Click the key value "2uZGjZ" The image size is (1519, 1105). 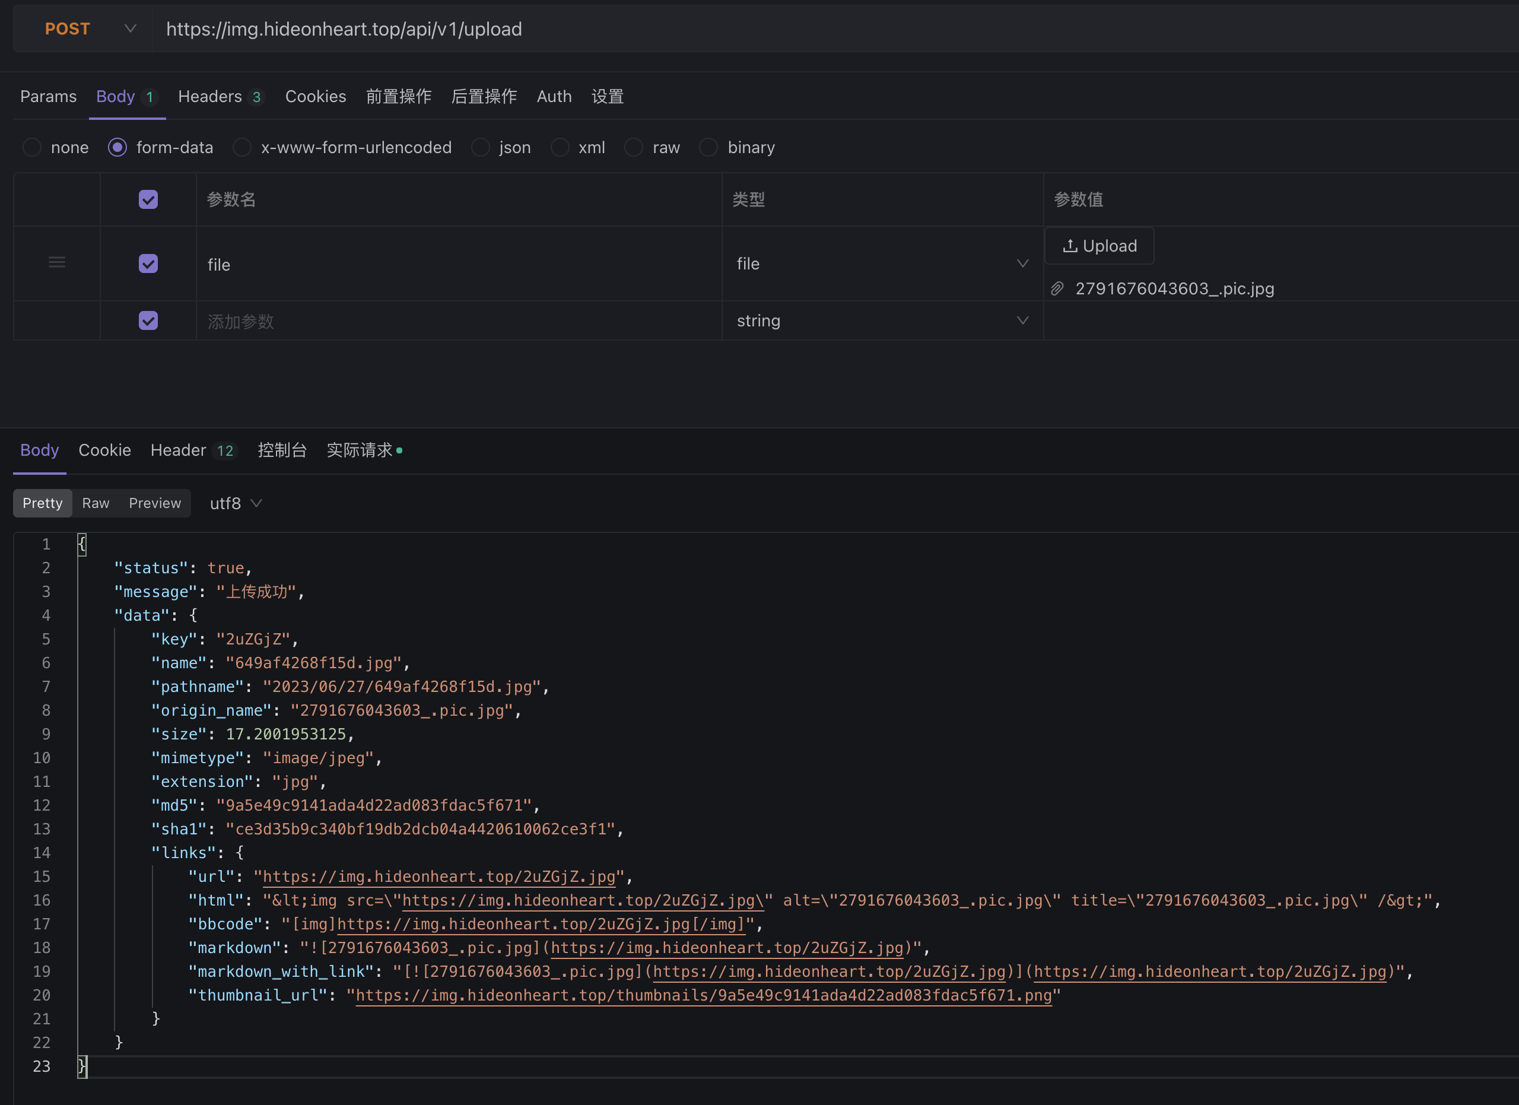[x=253, y=639]
